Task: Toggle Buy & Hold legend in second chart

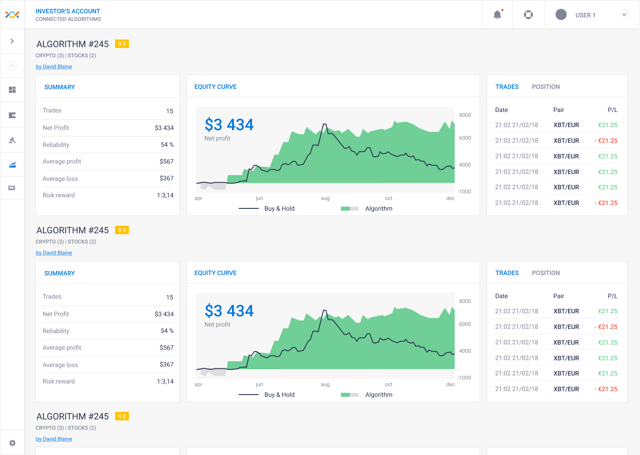Action: [267, 395]
